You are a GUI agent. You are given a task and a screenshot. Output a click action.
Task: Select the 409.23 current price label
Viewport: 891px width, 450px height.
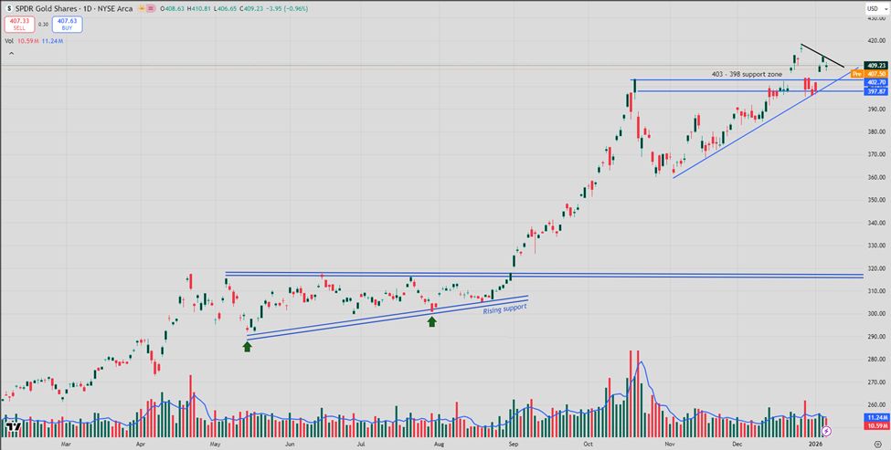(875, 65)
